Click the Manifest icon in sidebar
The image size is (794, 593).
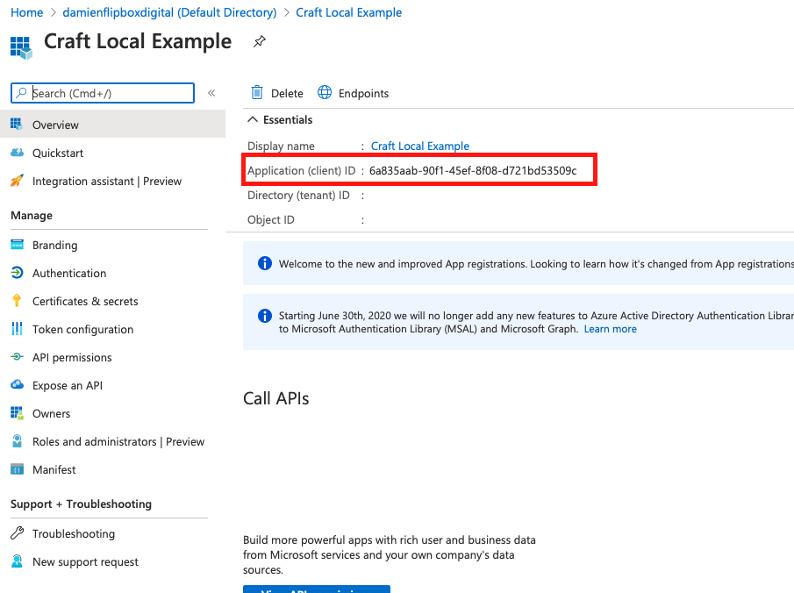(x=17, y=469)
